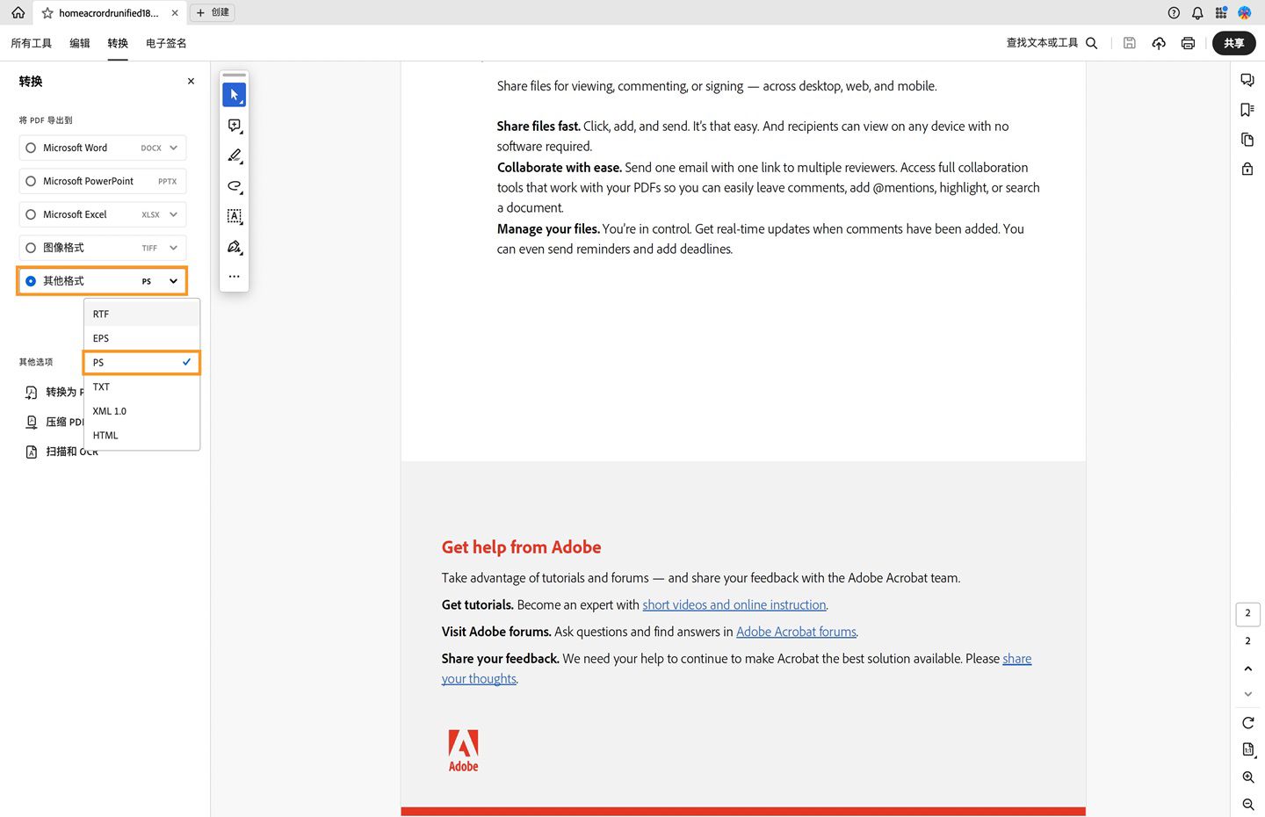This screenshot has height=817, width=1265.
Task: Select the Microsoft Word radio button
Action: tap(31, 148)
